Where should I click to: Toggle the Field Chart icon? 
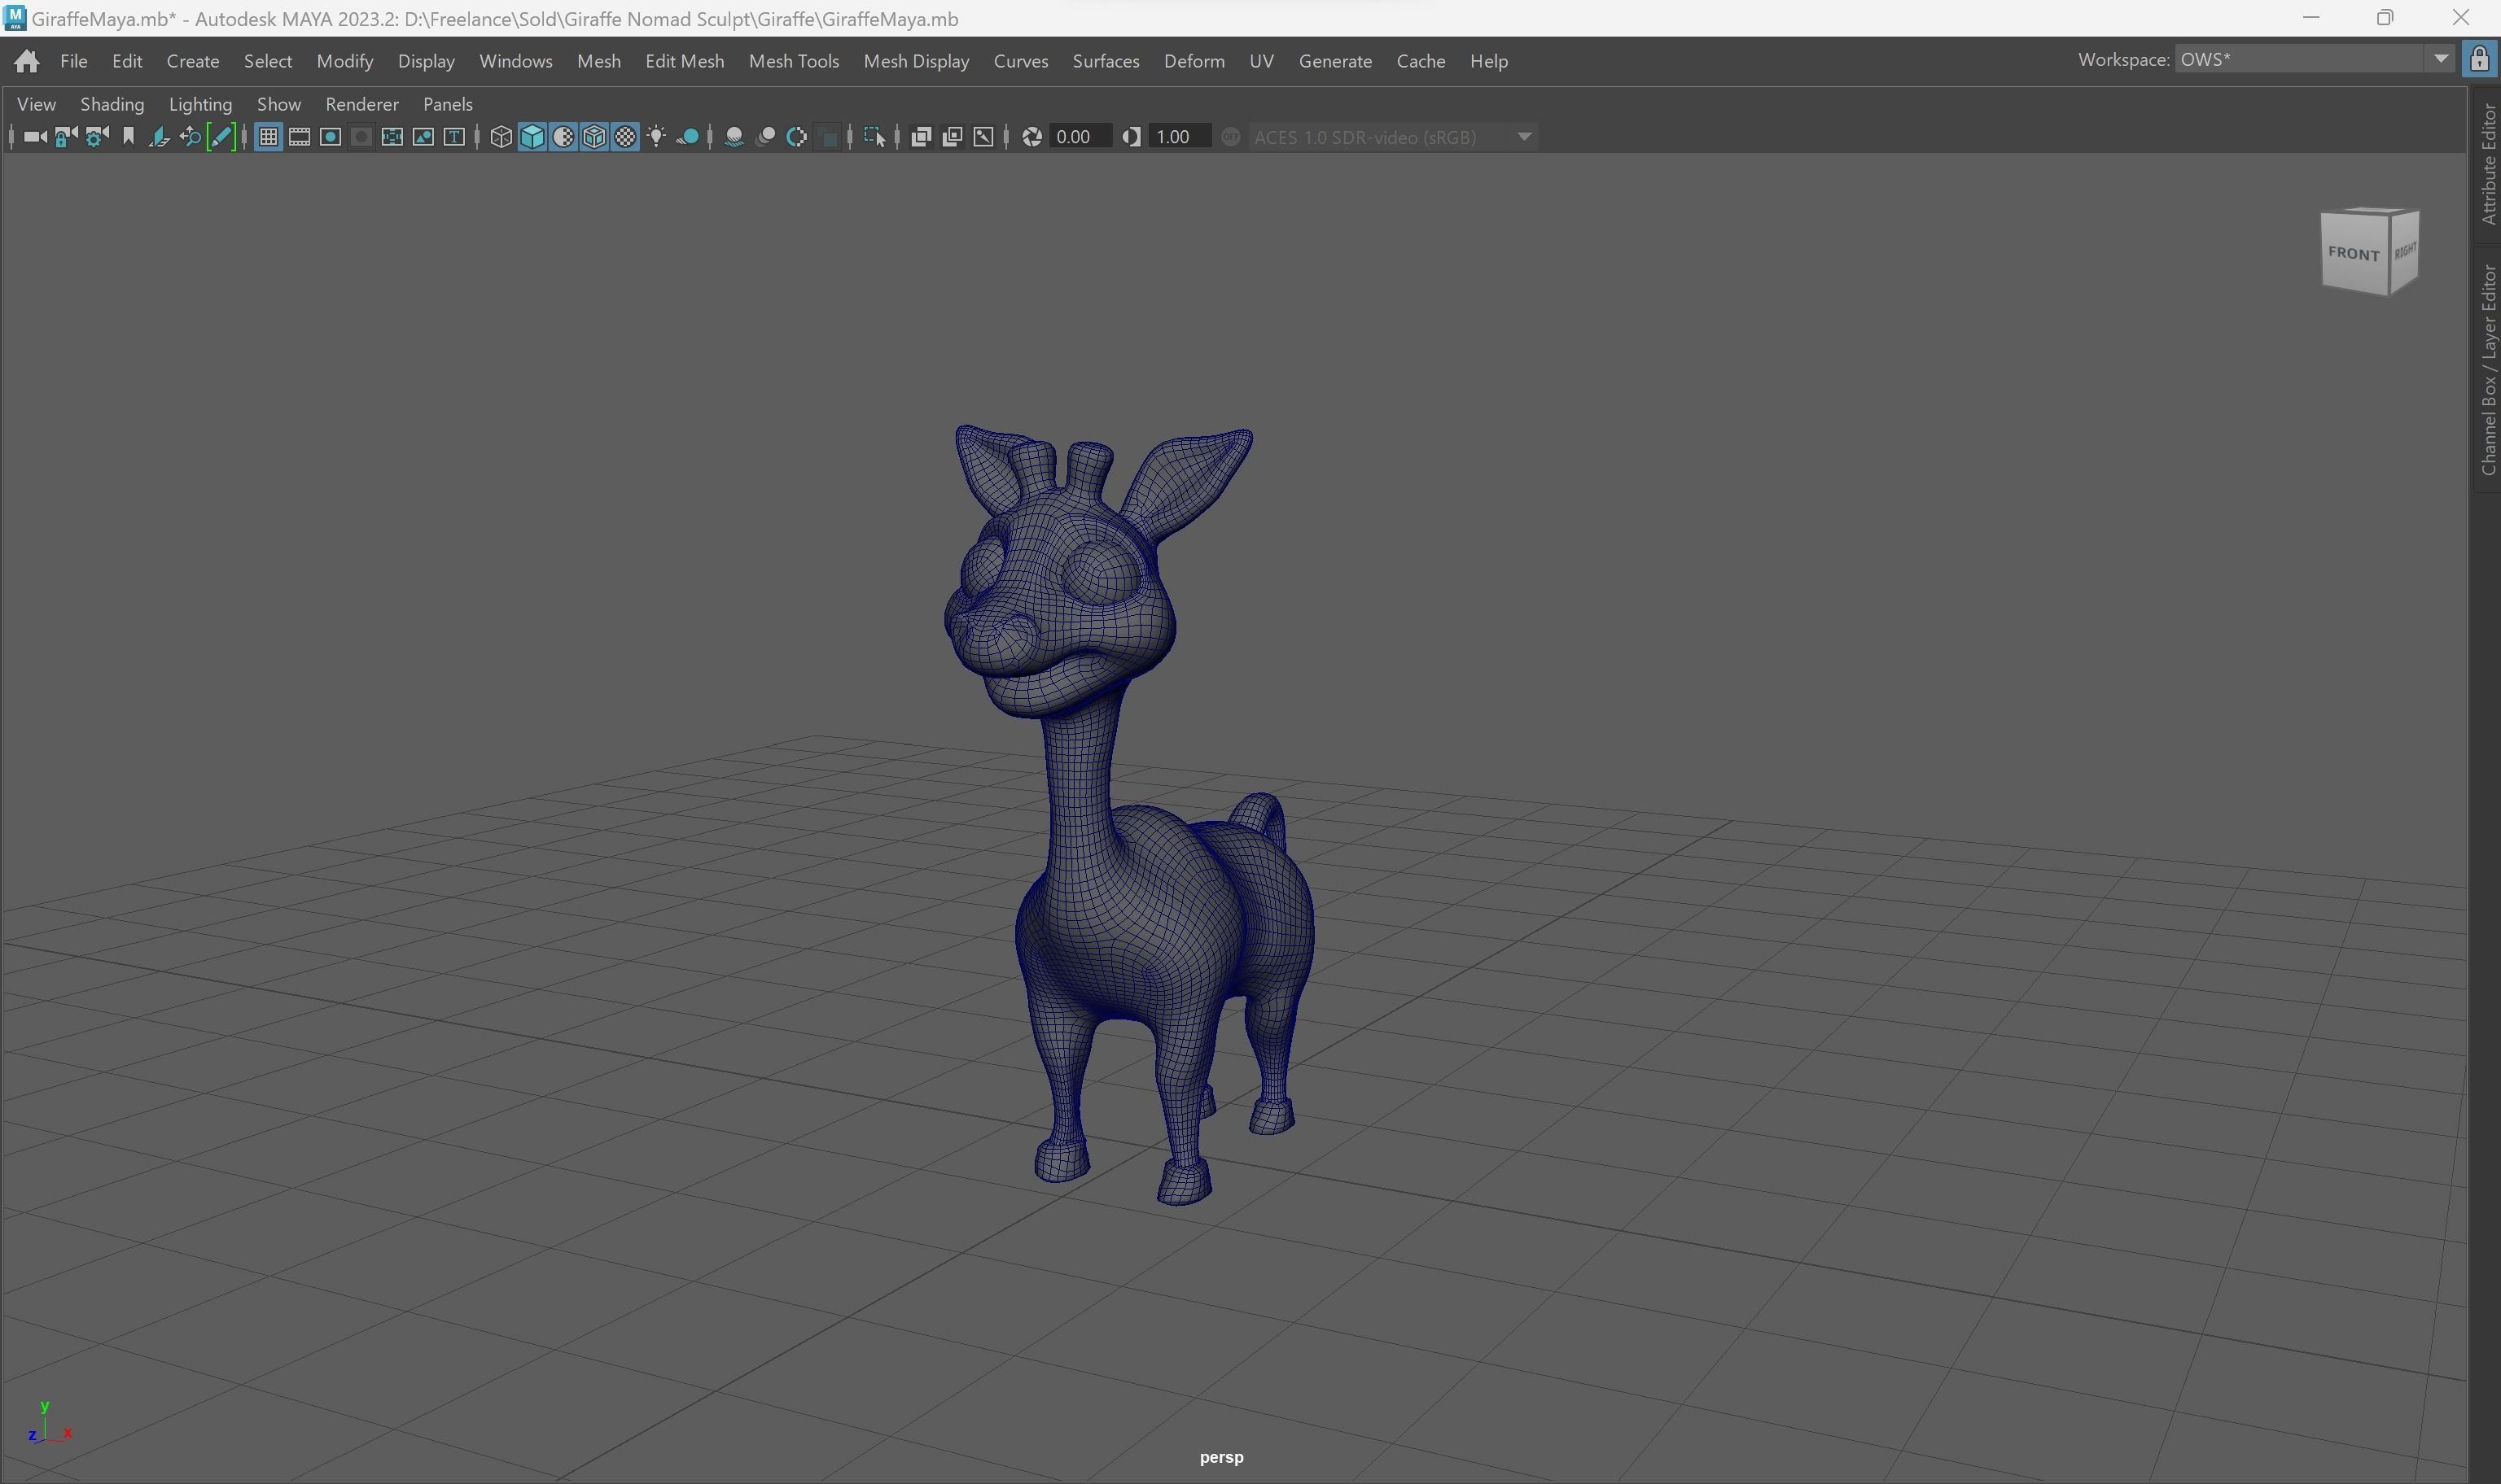[x=392, y=137]
